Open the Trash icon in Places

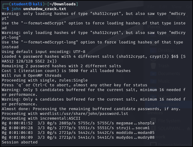(153, 66)
